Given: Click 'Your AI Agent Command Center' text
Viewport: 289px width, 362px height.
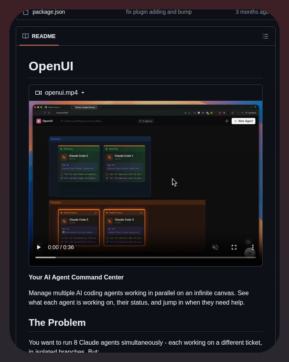Looking at the screenshot, I should point(76,277).
